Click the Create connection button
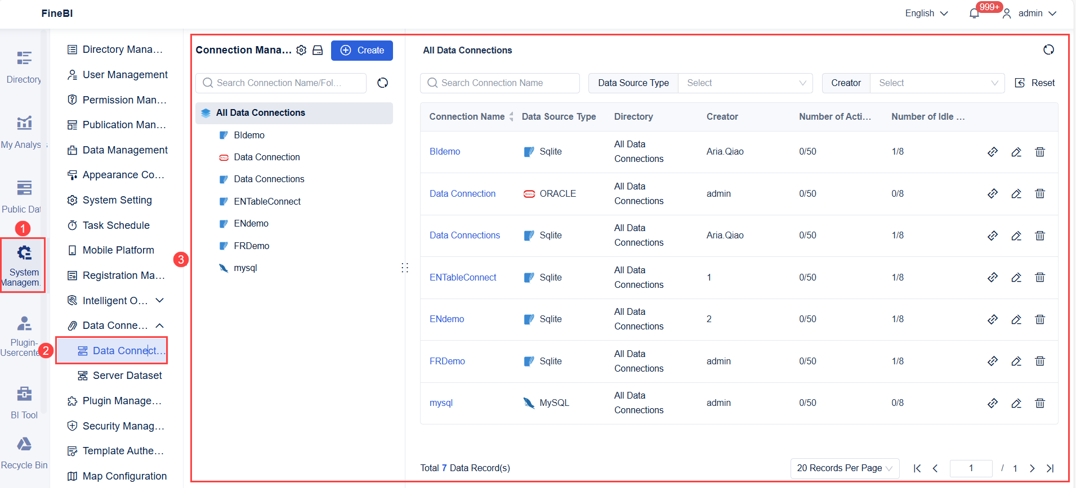This screenshot has width=1076, height=488. pos(362,51)
